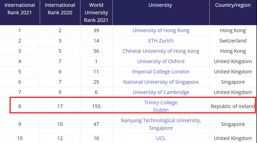
Task: Click the International Rank 2021 column header
Action: coord(20,9)
